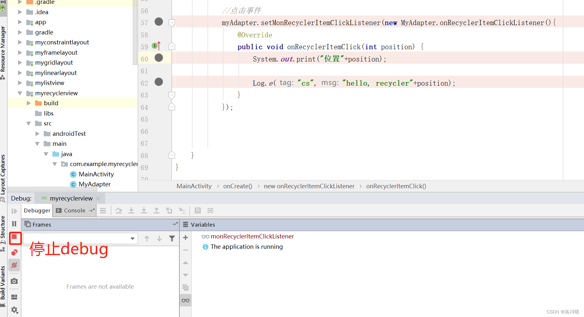The width and height of the screenshot is (584, 317).
Task: Restore Frames panel layout arrow
Action: [175, 224]
